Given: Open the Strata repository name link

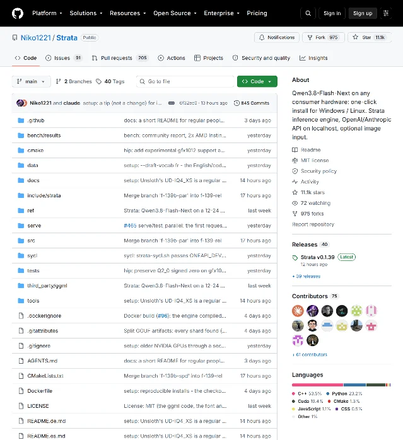Looking at the screenshot, I should [x=67, y=38].
